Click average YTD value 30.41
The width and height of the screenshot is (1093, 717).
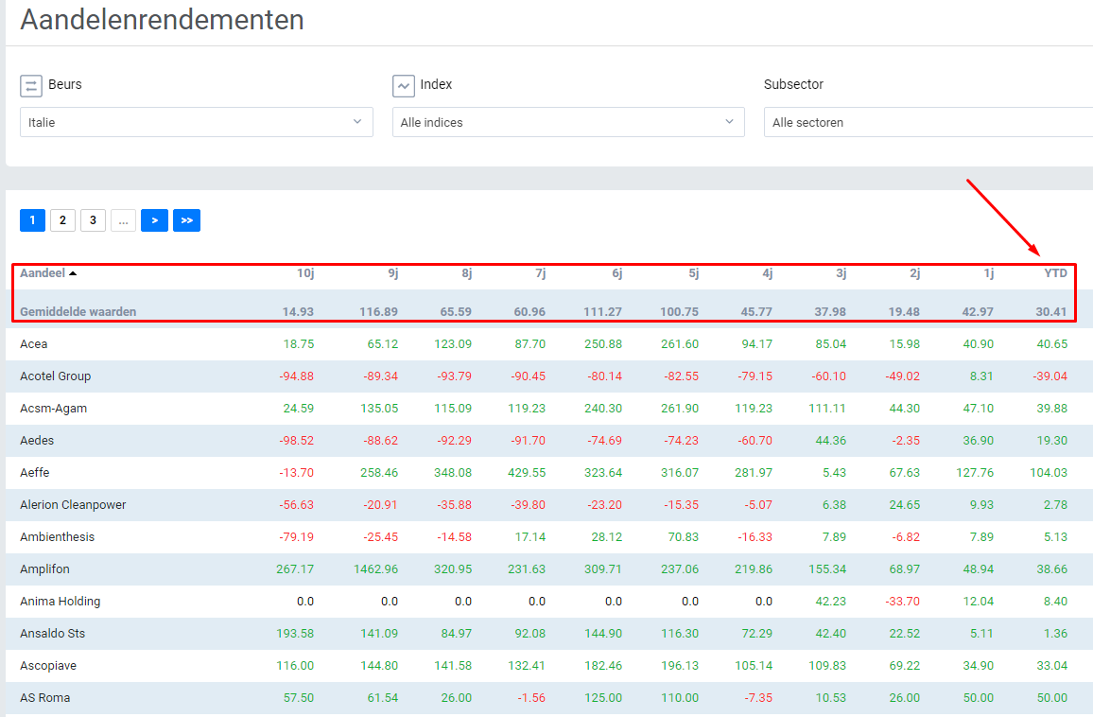click(1051, 312)
